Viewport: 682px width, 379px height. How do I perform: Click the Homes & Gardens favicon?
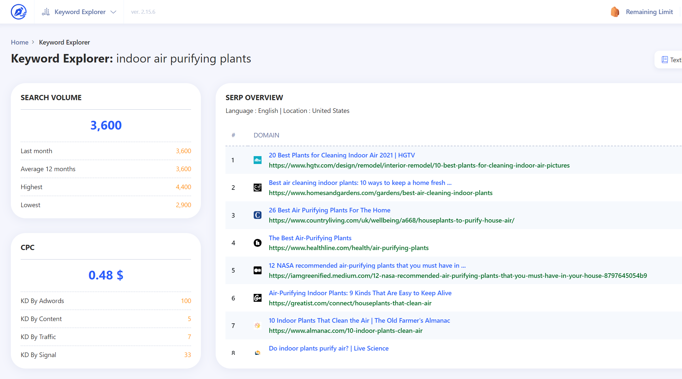(258, 188)
